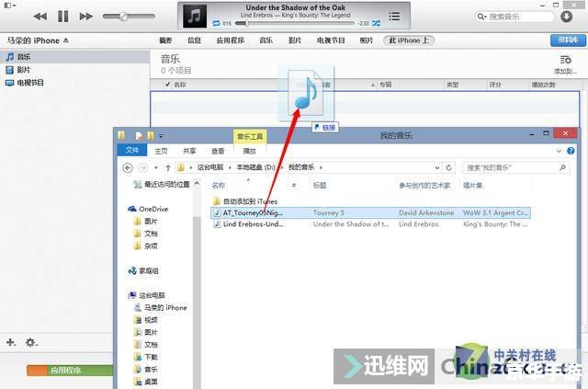Switch to the 音乐 tab in device bar
This screenshot has height=389, width=588.
point(266,40)
